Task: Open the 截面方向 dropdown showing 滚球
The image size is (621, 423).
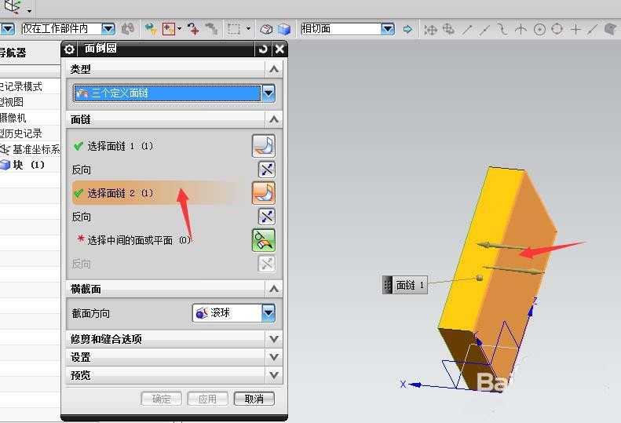Action: coord(234,313)
